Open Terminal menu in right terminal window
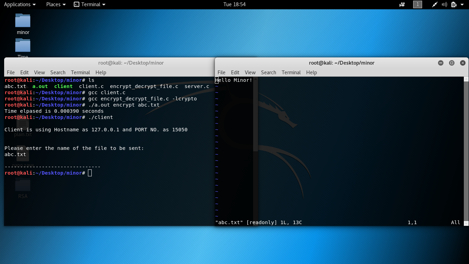 [x=291, y=72]
